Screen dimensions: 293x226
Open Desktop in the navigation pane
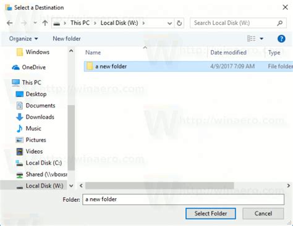(x=32, y=94)
